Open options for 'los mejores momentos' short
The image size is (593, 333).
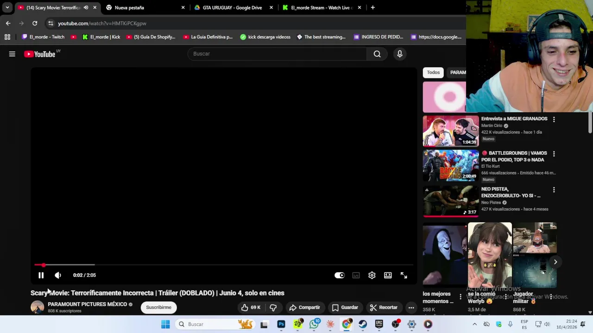460,297
